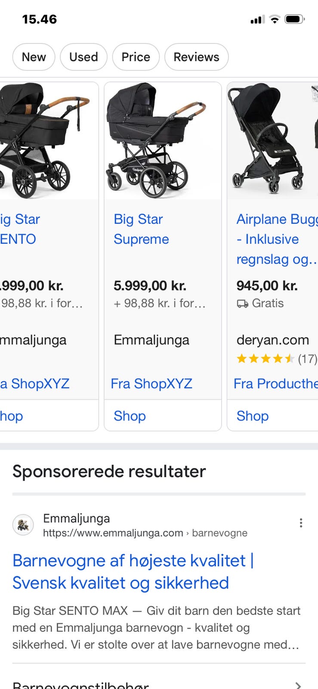Screen dimensions: 318x689
Task: Open the Reviews filter chip
Action: [196, 57]
